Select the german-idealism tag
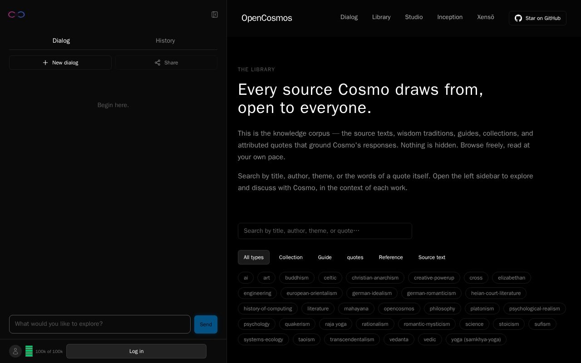Viewport: 581px width, 363px height. (x=372, y=293)
